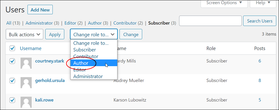The height and width of the screenshot is (110, 279).
Task: Select Contributor from the role list
Action: pyautogui.click(x=94, y=57)
